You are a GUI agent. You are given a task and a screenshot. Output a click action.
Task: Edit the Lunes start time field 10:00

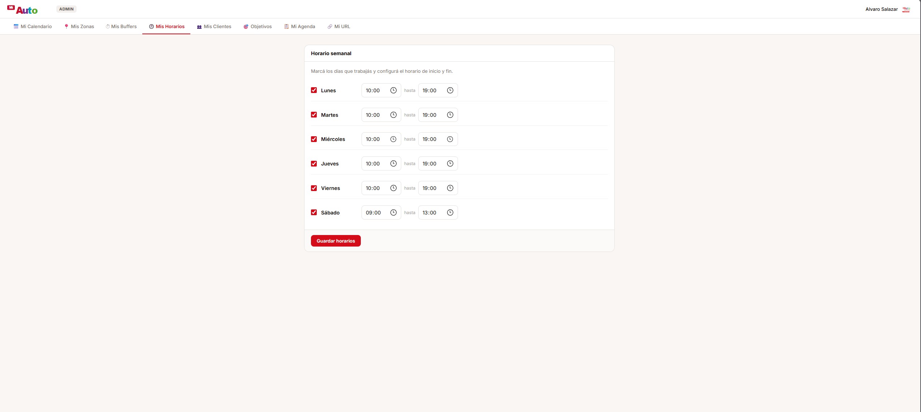[x=381, y=90]
